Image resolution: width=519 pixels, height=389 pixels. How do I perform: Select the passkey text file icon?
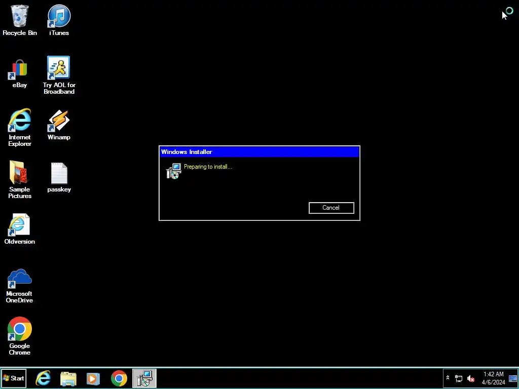pyautogui.click(x=59, y=177)
